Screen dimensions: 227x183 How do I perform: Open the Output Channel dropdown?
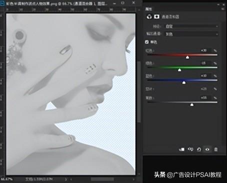[191, 34]
